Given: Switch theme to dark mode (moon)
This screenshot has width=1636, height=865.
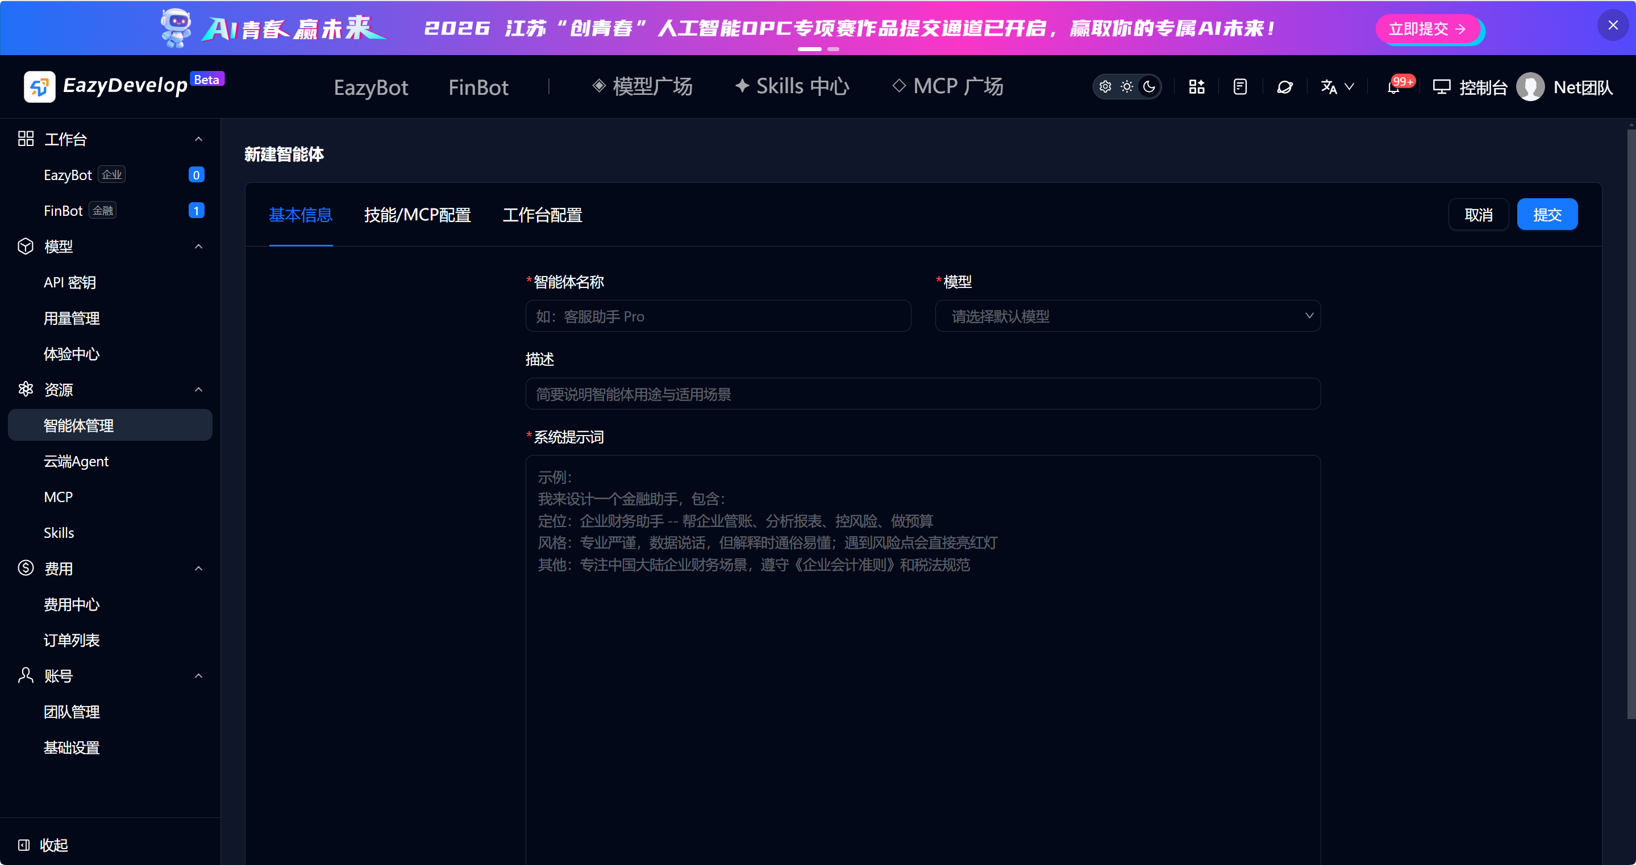Looking at the screenshot, I should point(1149,86).
